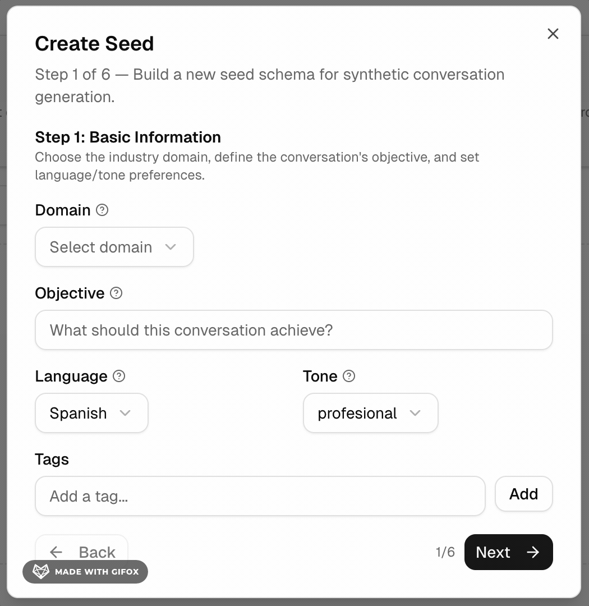589x606 pixels.
Task: Click the help icon beside Domain
Action: 102,210
